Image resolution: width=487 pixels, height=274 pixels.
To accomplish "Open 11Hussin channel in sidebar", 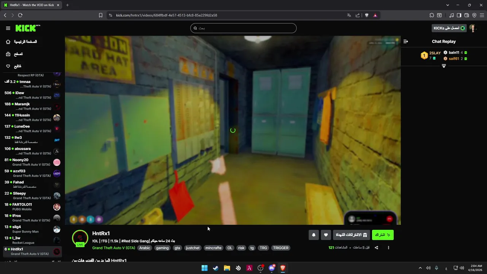I will point(32,118).
